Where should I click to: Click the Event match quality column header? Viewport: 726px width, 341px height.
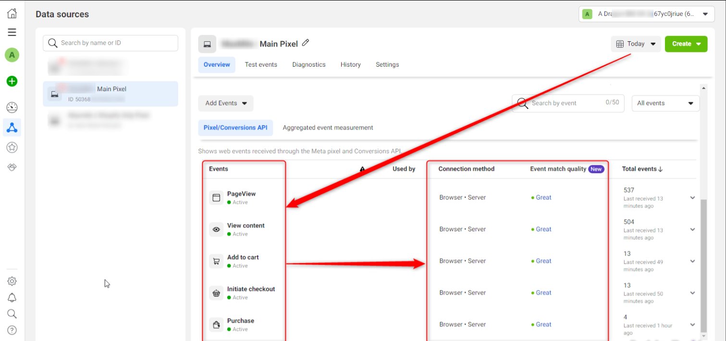tap(558, 169)
